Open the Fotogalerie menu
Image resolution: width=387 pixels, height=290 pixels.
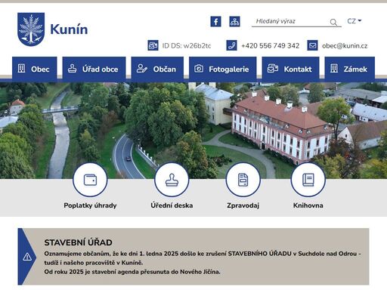(223, 69)
